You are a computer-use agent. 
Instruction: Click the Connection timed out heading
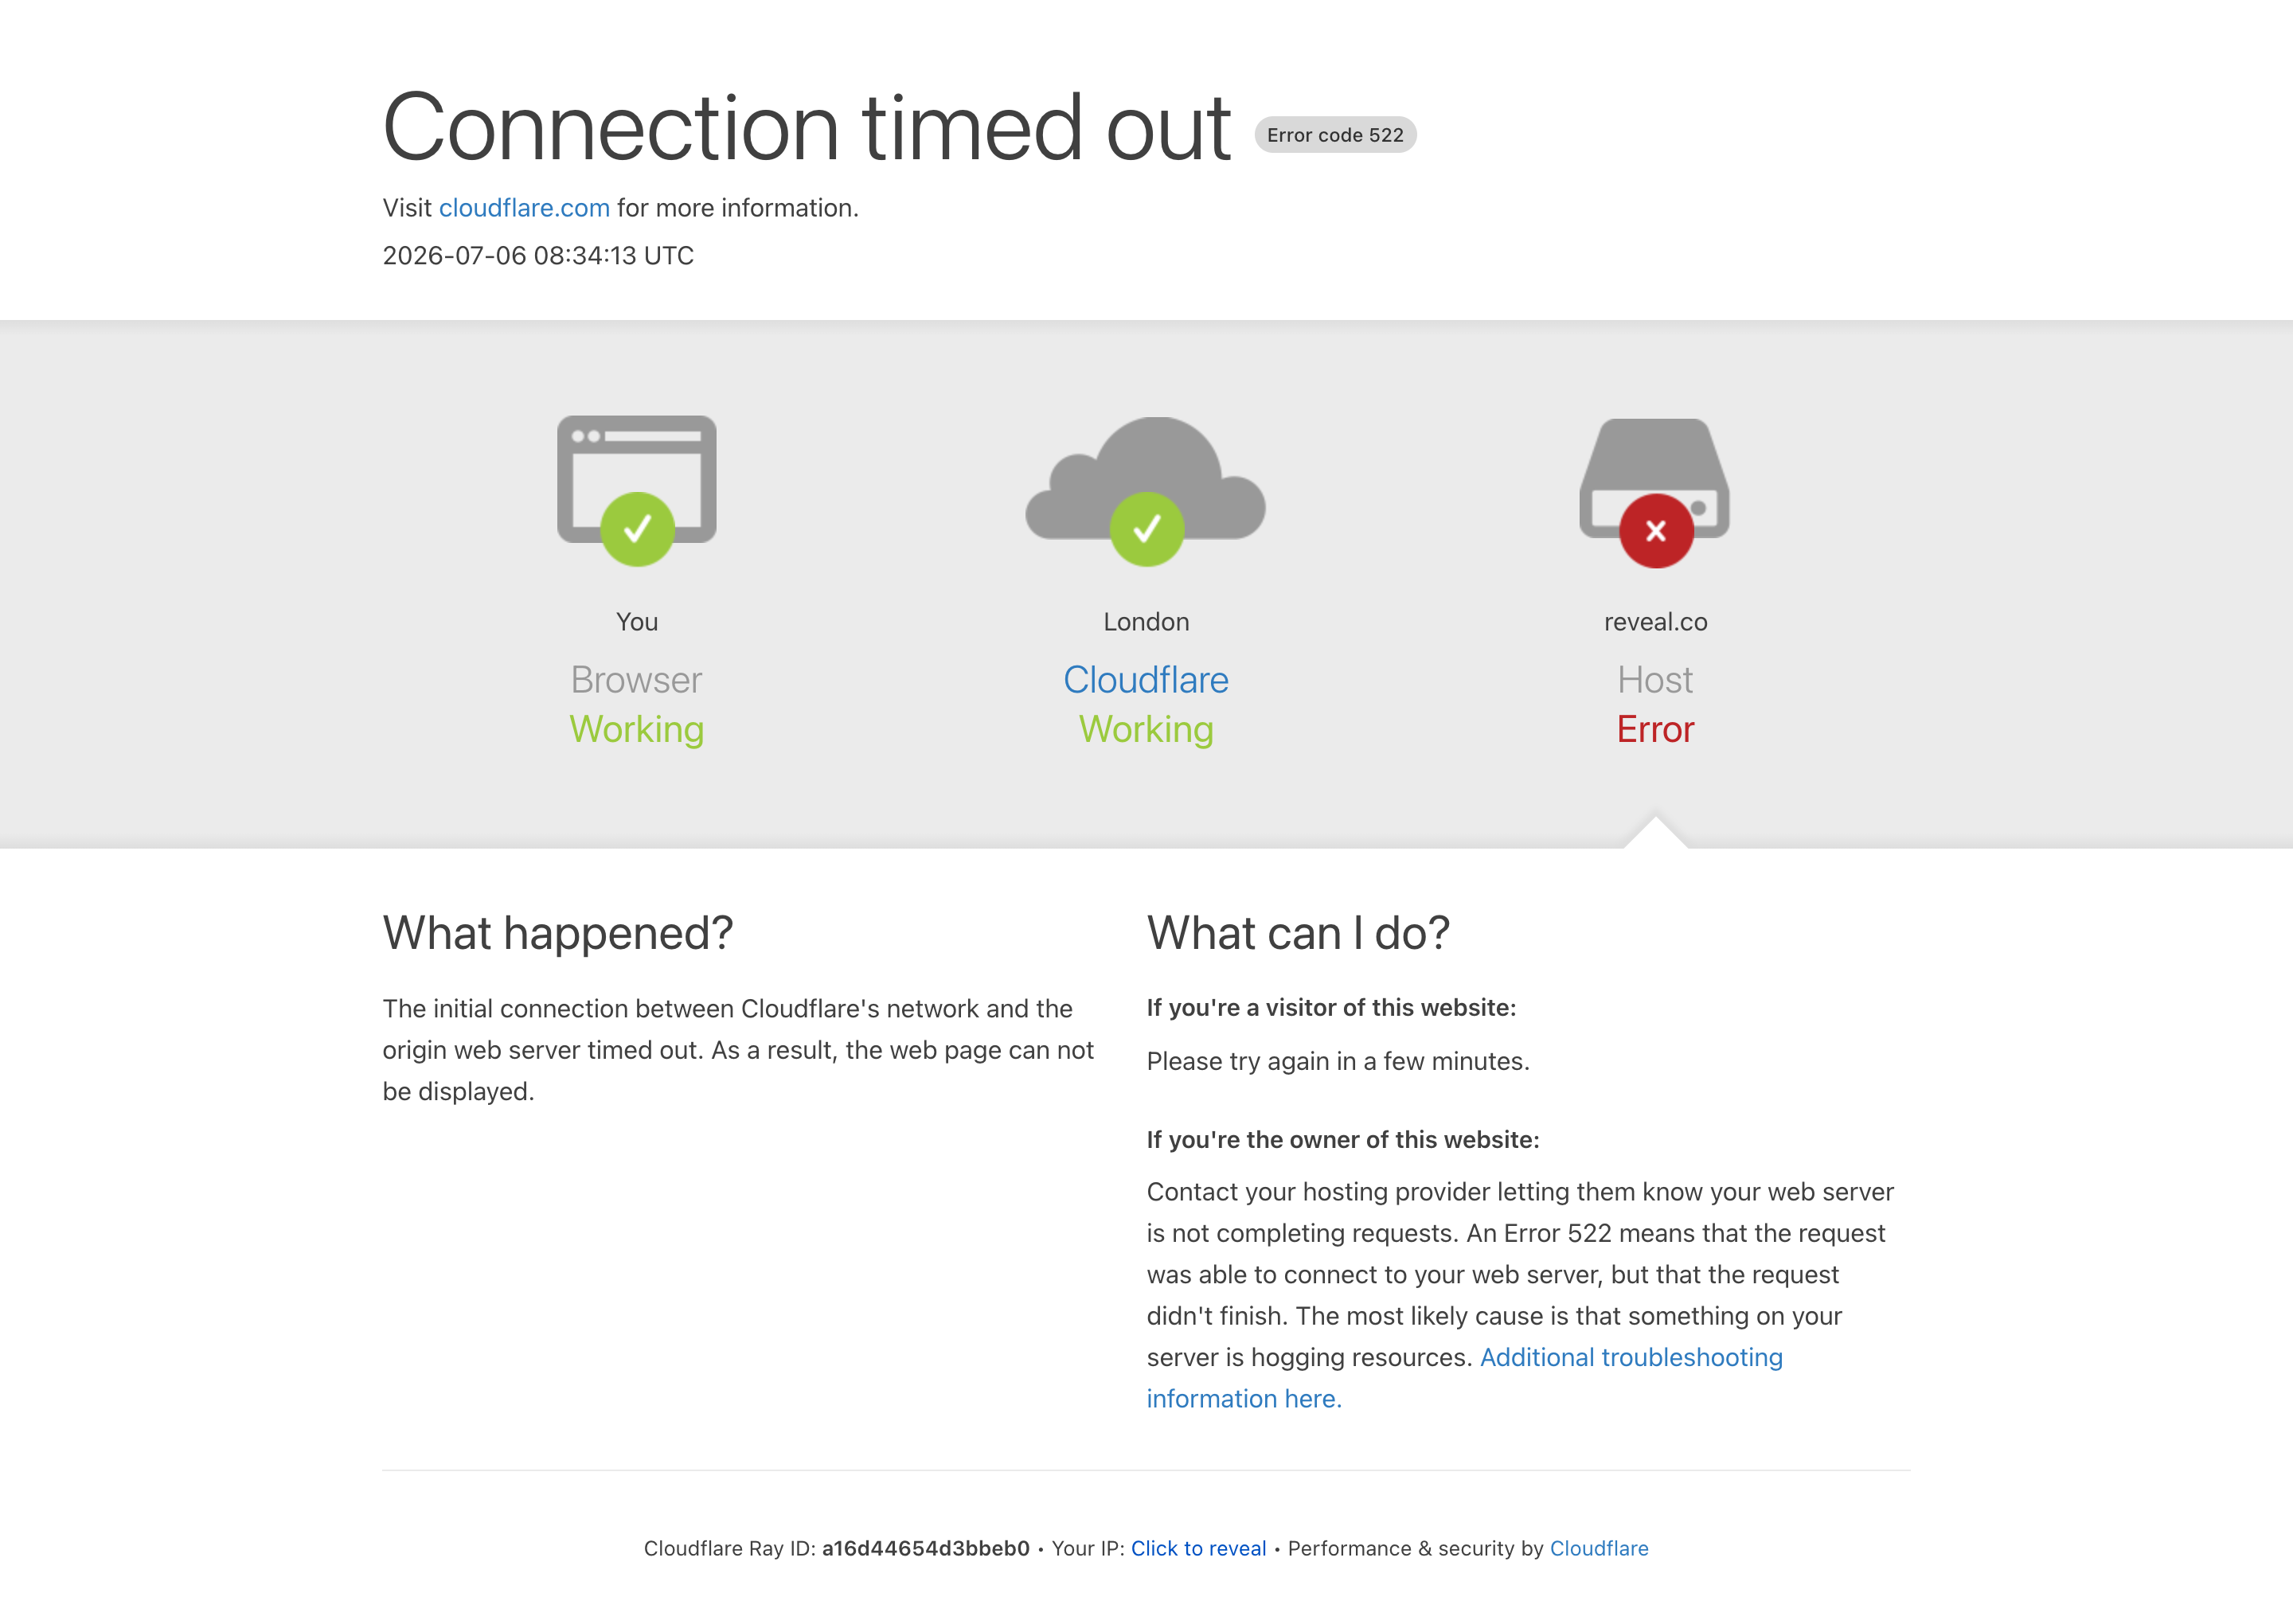[x=807, y=127]
